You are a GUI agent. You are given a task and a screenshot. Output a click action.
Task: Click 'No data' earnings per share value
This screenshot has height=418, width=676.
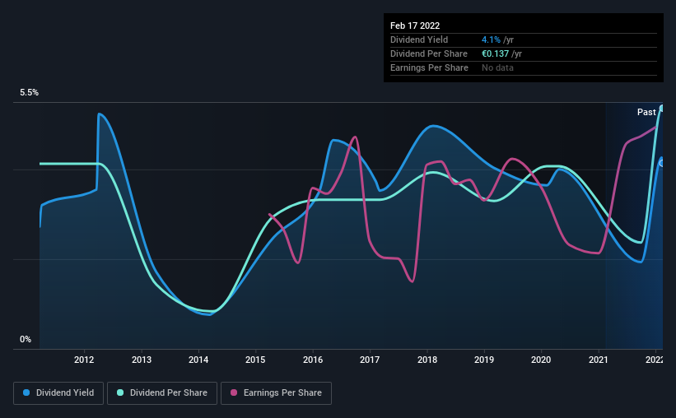pyautogui.click(x=497, y=67)
